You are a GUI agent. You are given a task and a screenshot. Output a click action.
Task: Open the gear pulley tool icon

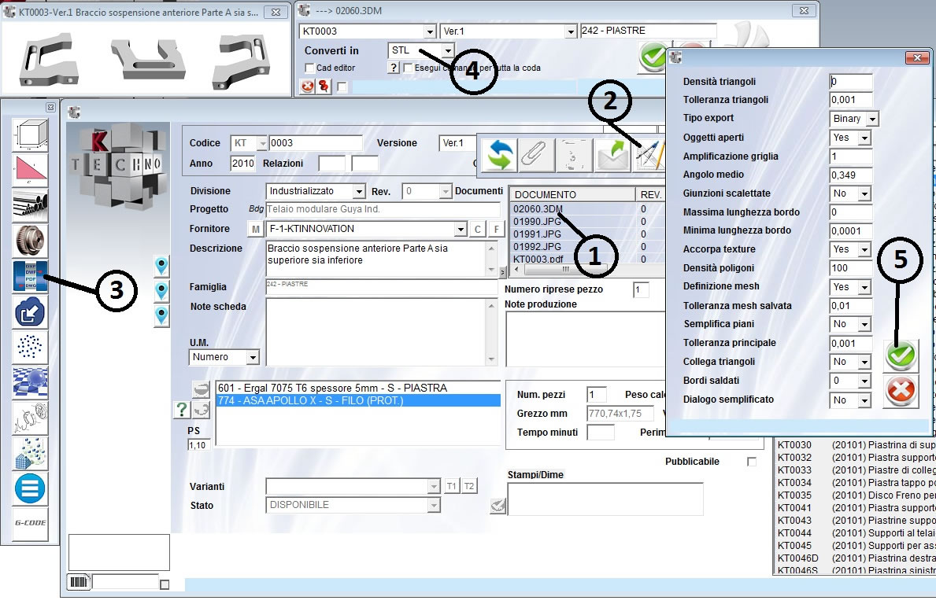pyautogui.click(x=30, y=241)
